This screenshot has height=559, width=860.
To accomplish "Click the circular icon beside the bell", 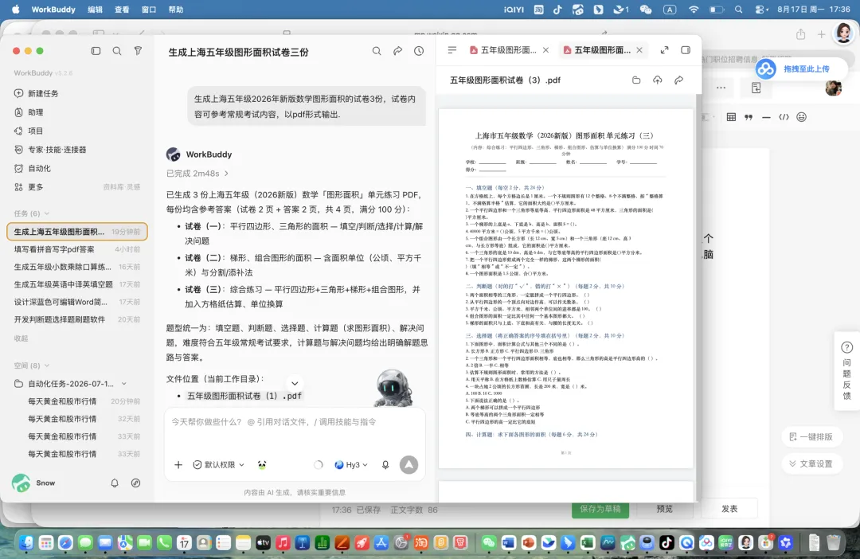I will (x=135, y=483).
